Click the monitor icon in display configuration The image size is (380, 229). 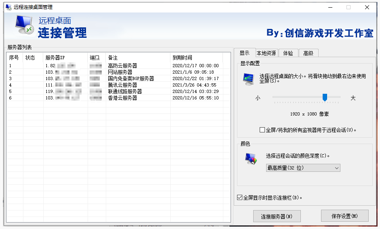coord(249,79)
